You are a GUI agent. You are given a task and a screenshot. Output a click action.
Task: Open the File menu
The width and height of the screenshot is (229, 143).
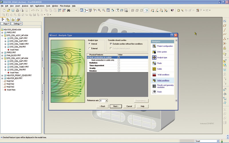(2, 6)
